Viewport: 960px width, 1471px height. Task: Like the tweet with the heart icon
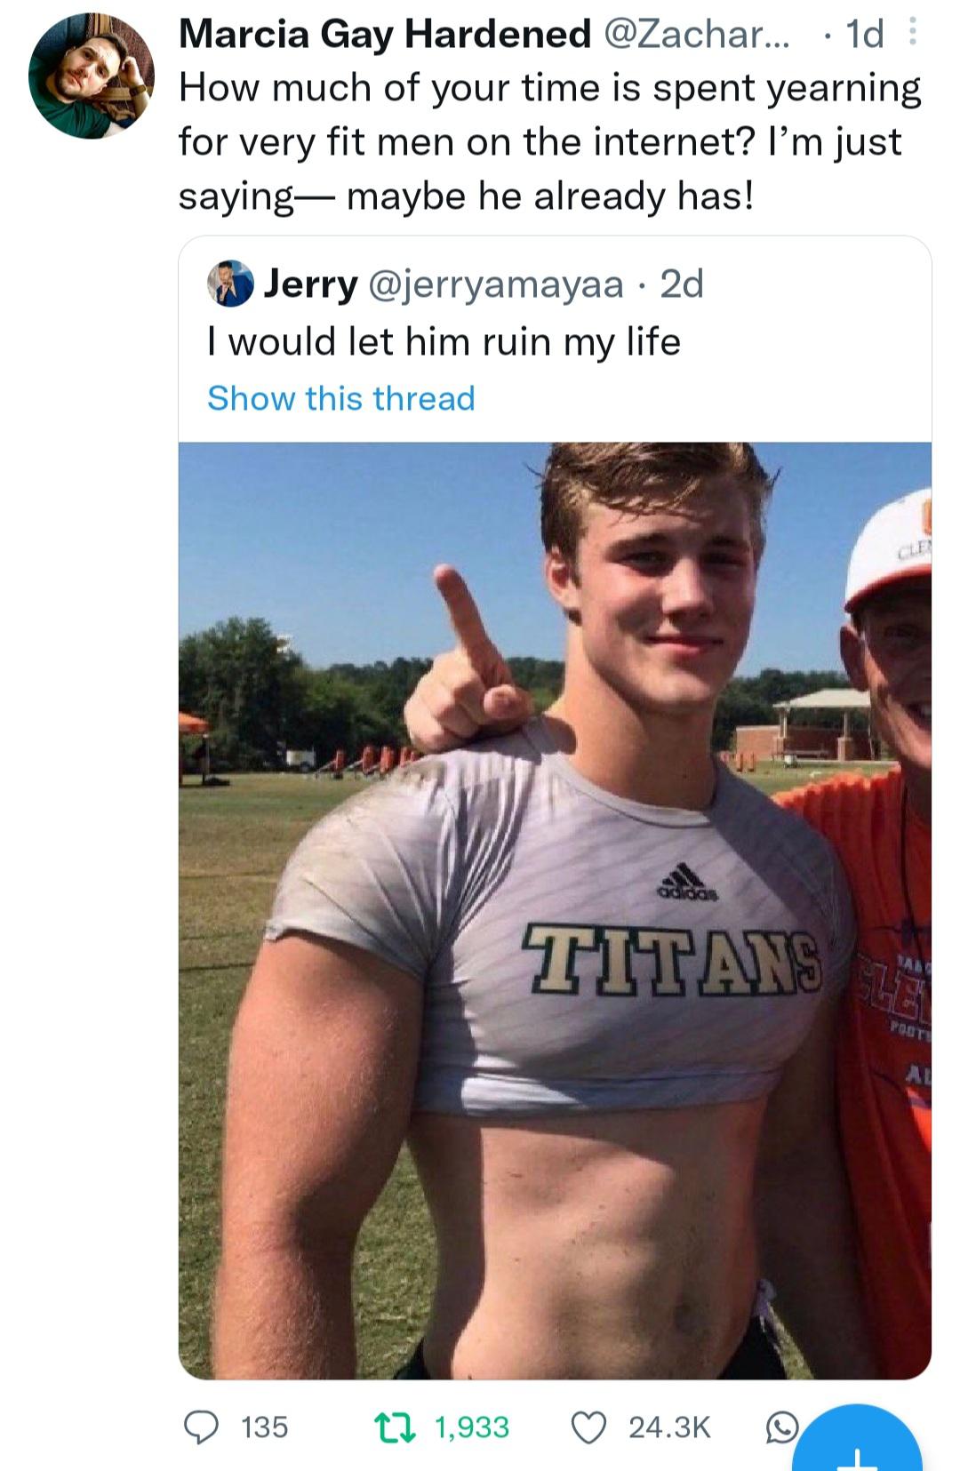(588, 1427)
